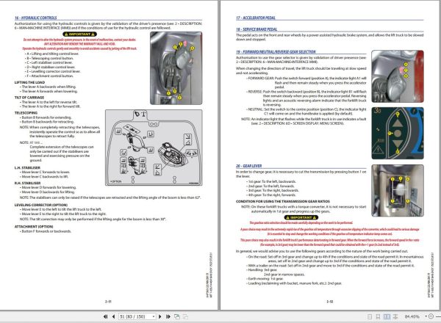This screenshot has width=441, height=323.
Task: Go to the first page
Action: (x=105, y=316)
